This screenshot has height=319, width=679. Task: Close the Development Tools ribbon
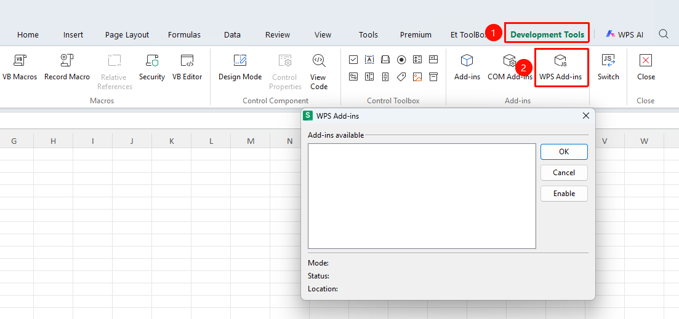tap(646, 66)
